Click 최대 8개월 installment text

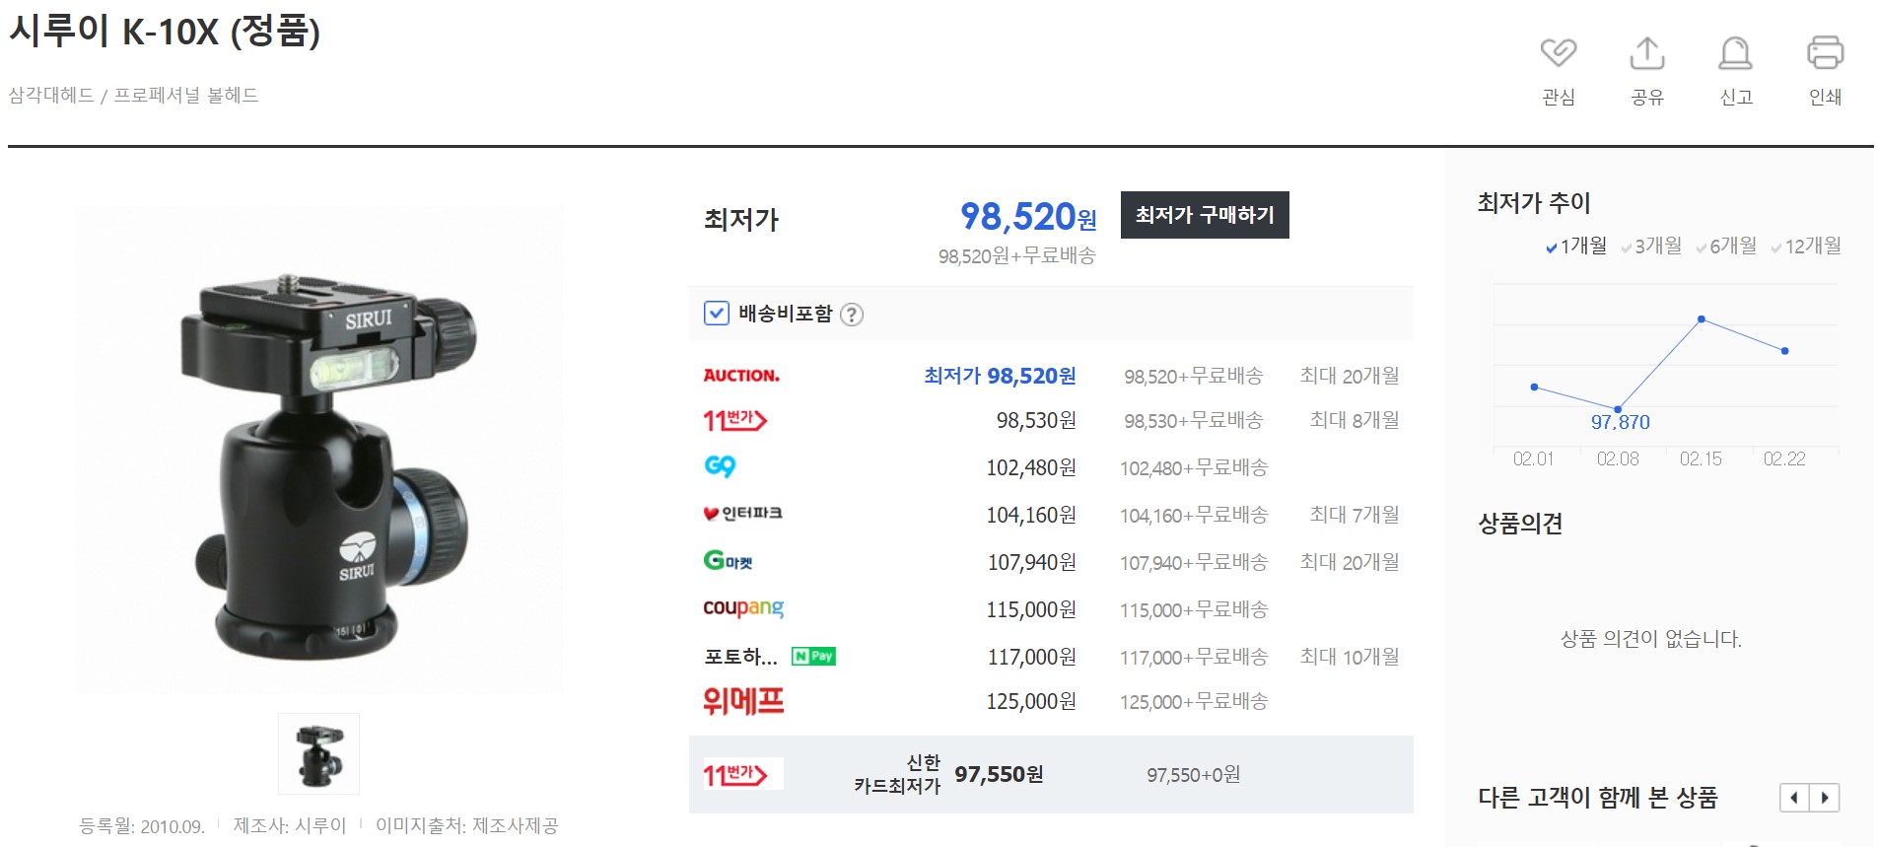[1355, 420]
